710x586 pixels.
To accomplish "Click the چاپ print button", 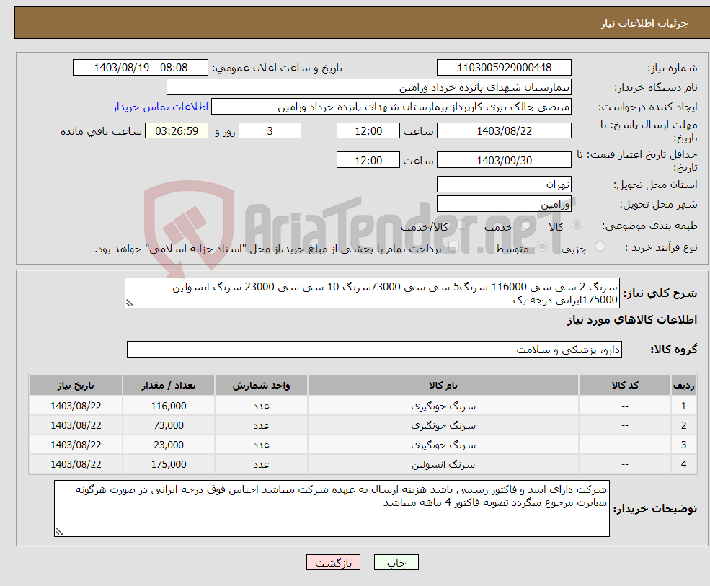I will pyautogui.click(x=396, y=562).
